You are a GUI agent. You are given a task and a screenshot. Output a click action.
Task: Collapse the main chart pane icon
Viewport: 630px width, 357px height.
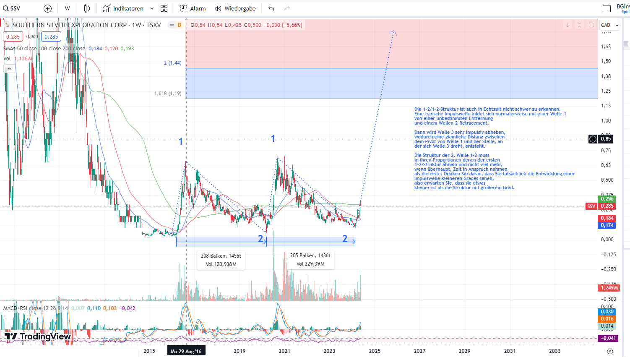point(579,25)
